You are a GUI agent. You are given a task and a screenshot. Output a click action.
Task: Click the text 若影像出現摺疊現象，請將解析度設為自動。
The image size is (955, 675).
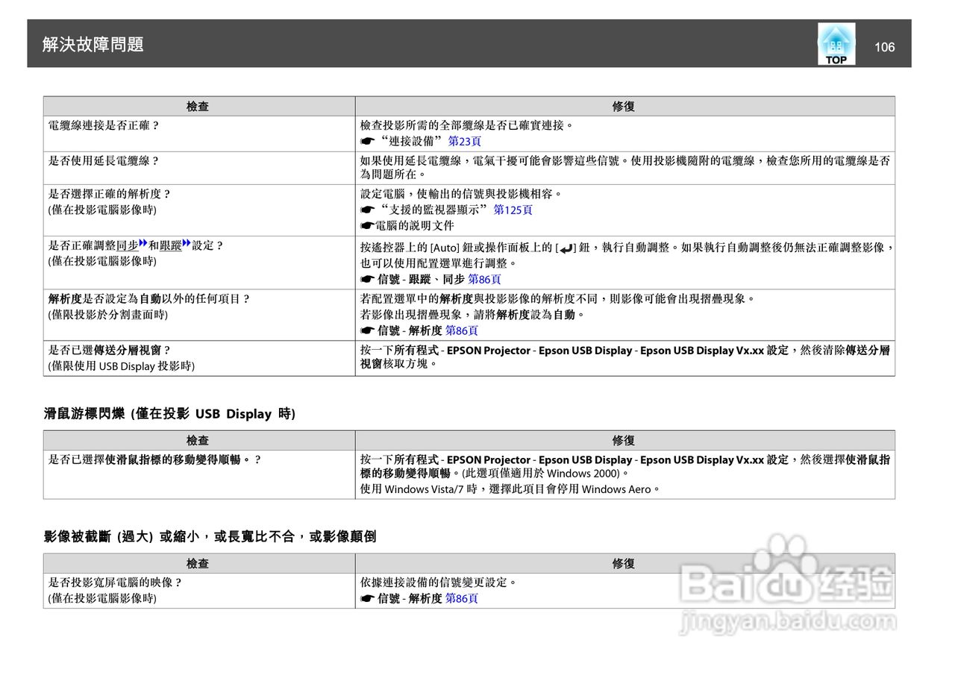pos(473,315)
